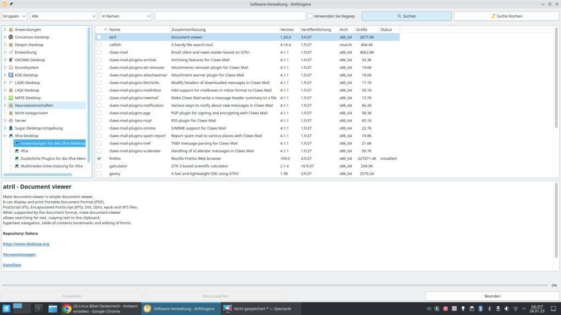
Task: Click the pin icon in the title bar
Action: (x=11, y=4)
